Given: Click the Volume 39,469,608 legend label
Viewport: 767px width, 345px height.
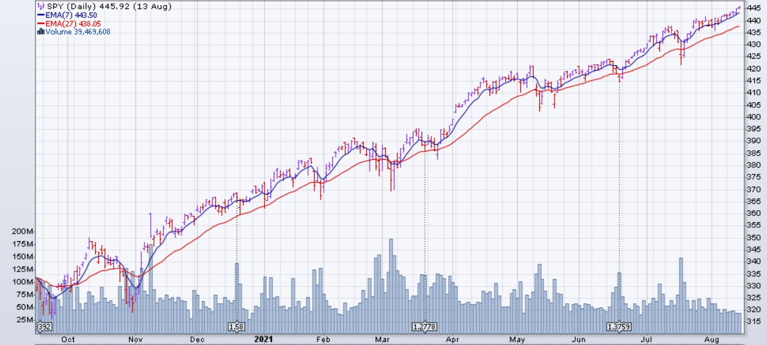Looking at the screenshot, I should tap(78, 32).
